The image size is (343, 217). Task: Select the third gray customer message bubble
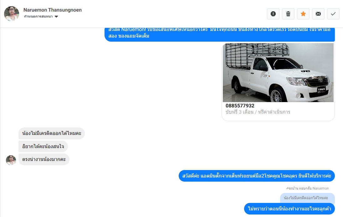(44, 159)
